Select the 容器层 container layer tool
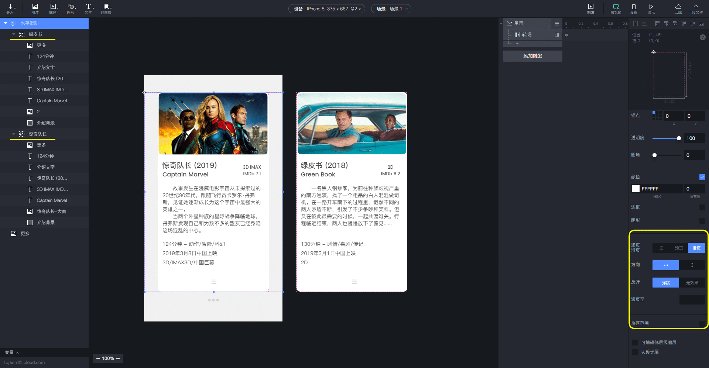Image resolution: width=709 pixels, height=368 pixels. tap(106, 8)
